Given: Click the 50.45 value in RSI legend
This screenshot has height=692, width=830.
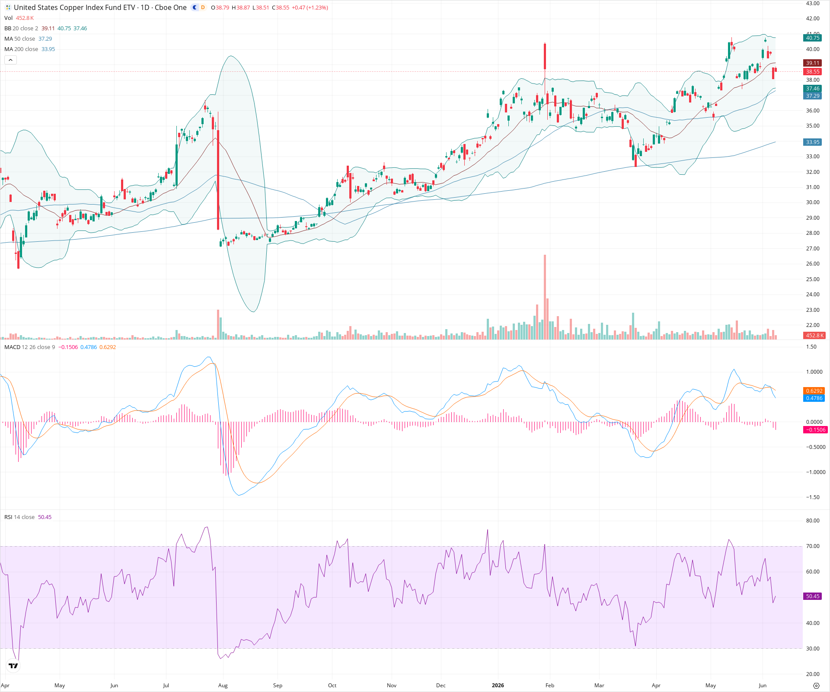Looking at the screenshot, I should pos(45,517).
